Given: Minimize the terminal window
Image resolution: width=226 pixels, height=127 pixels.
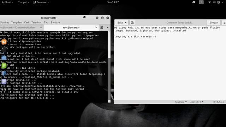Looking at the screenshot, I should coord(97,18).
